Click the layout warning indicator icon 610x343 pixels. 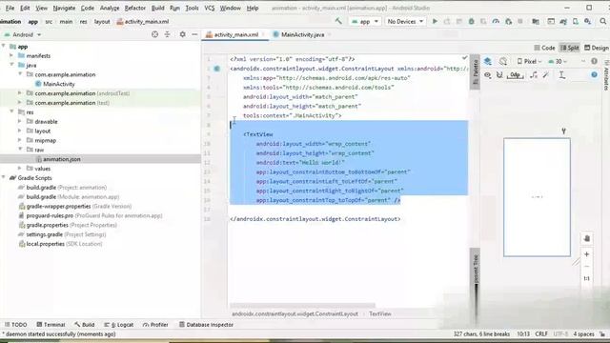pos(594,61)
